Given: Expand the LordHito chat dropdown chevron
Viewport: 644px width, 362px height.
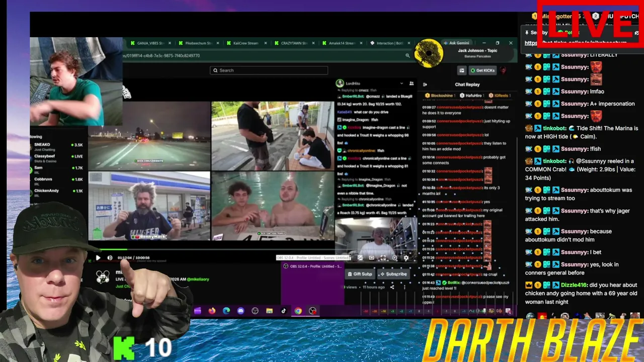Looking at the screenshot, I should coord(401,83).
